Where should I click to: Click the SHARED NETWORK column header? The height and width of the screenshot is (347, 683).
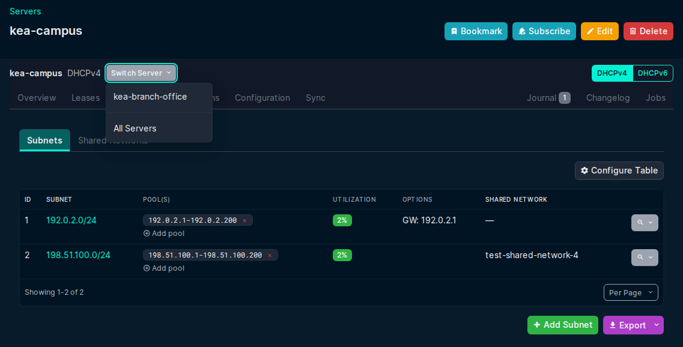point(516,199)
